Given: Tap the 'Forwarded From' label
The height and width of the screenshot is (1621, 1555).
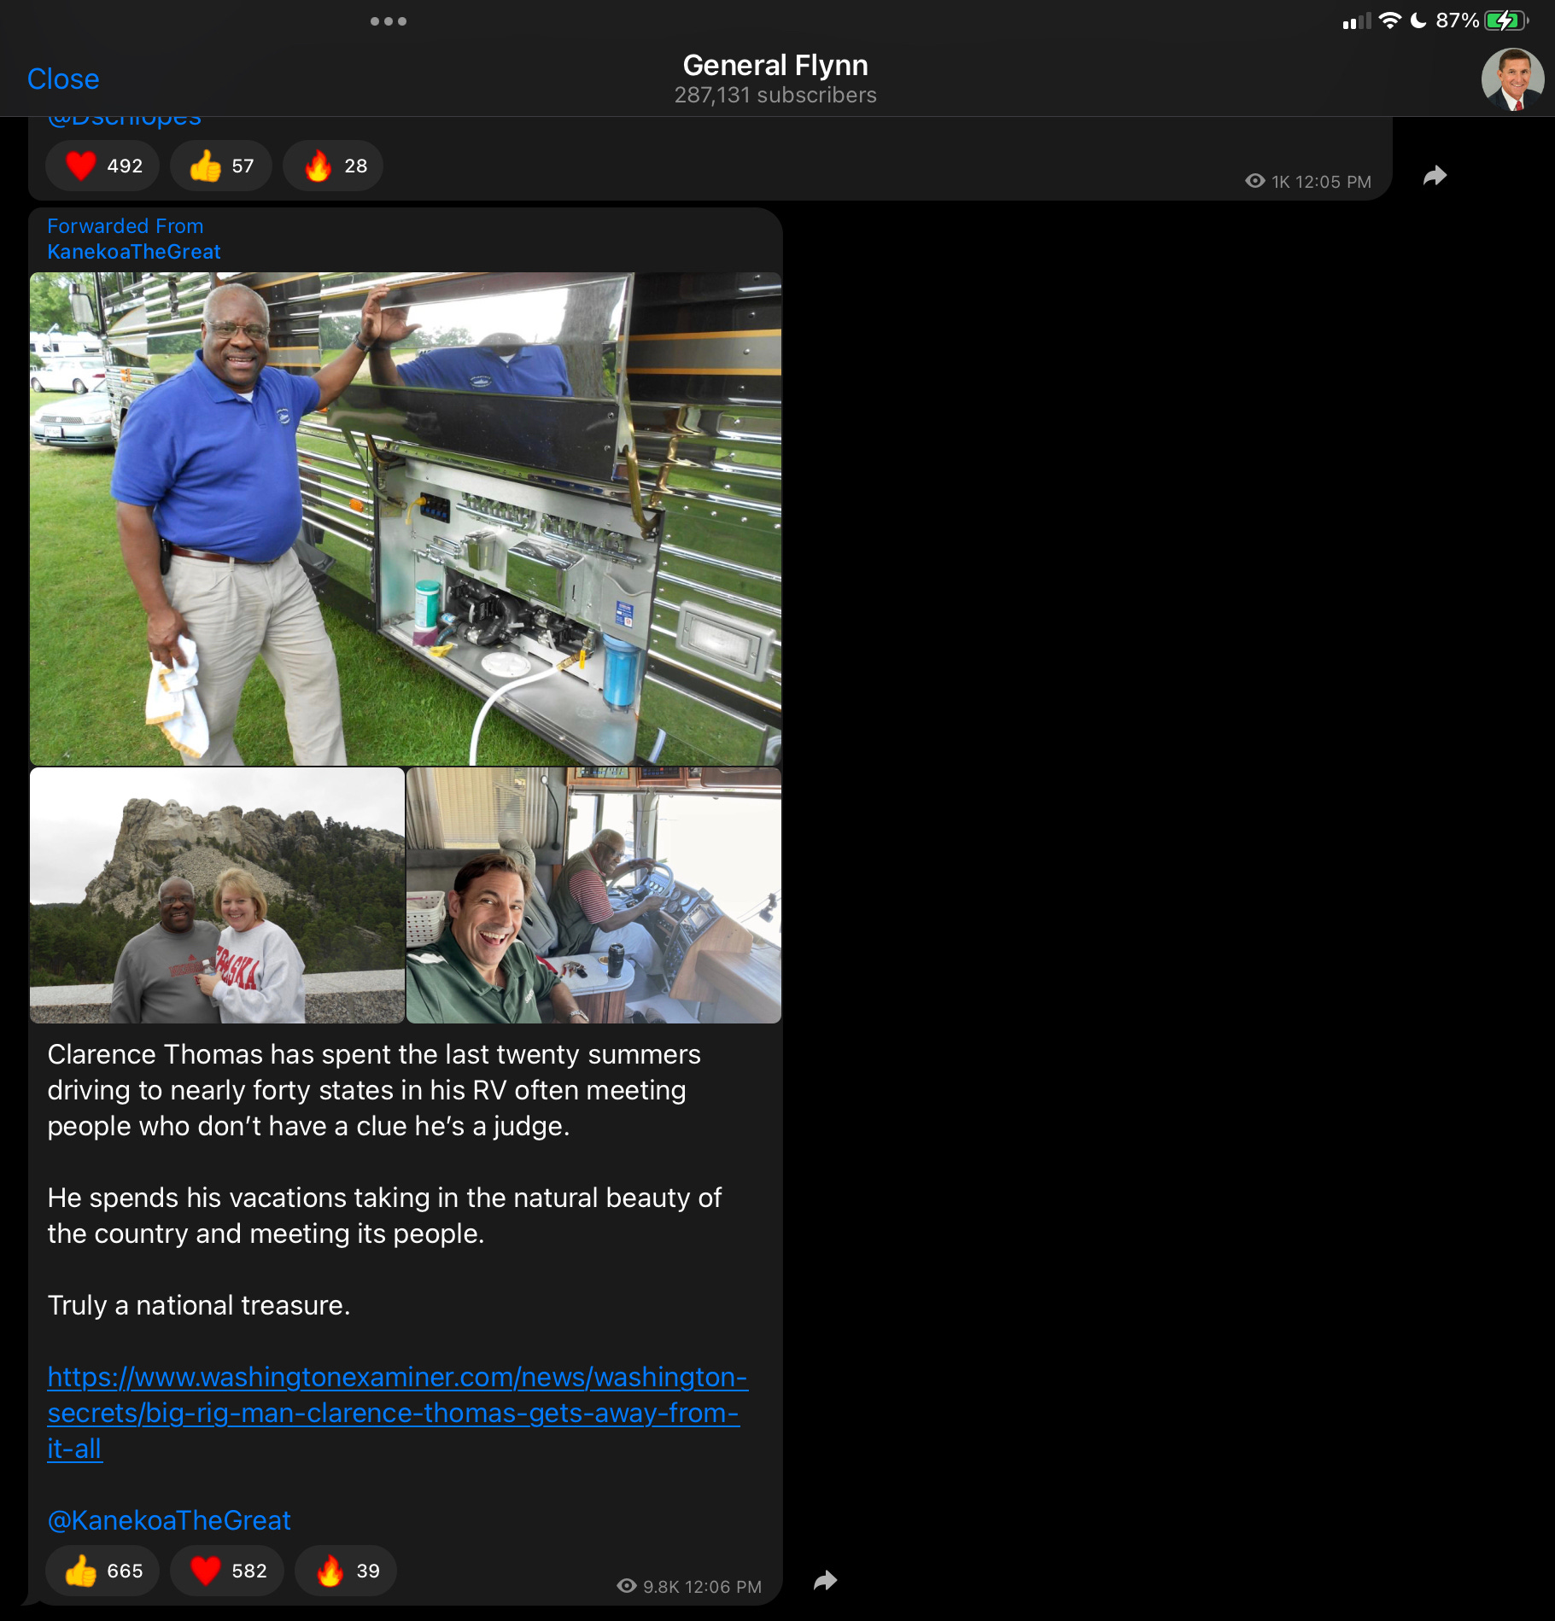Looking at the screenshot, I should click(126, 226).
